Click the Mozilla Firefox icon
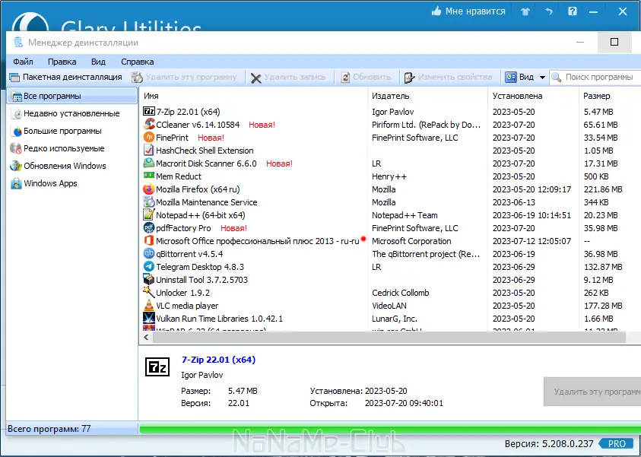Image resolution: width=641 pixels, height=457 pixels. point(149,189)
